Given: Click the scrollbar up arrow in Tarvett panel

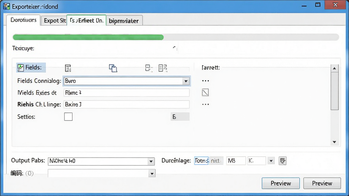Looking at the screenshot, I should [x=334, y=68].
